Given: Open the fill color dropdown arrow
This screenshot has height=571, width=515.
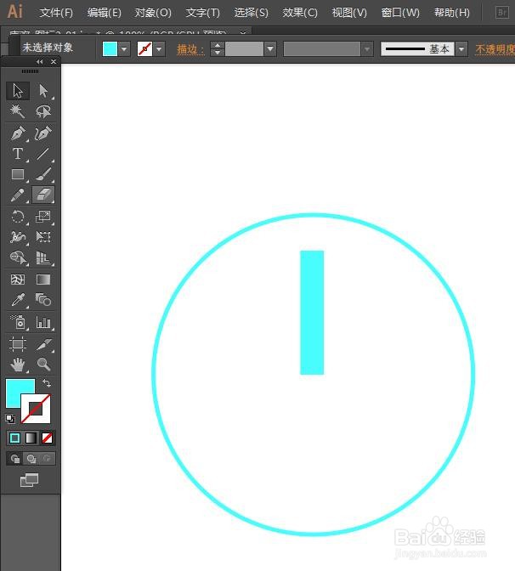Looking at the screenshot, I should [x=124, y=48].
